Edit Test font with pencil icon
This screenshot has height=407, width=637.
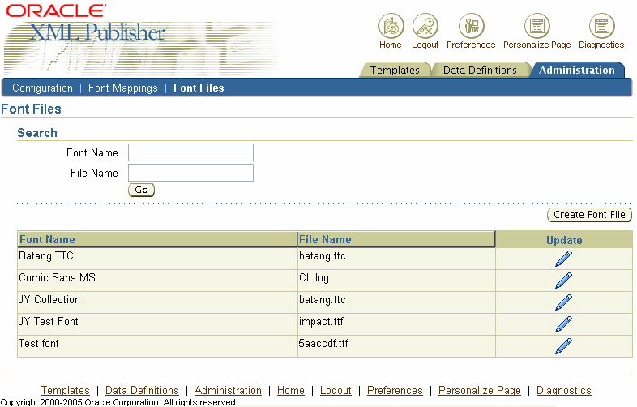(563, 346)
